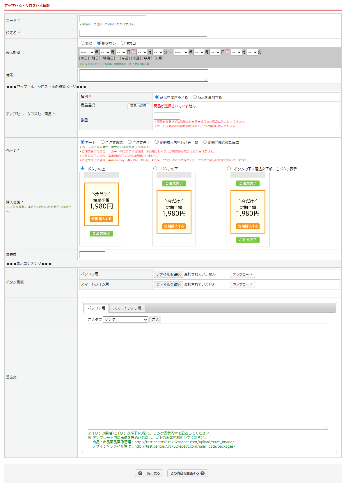Viewport: 346px width, 489px height.
Task: Go back with '一覧に戻る' button
Action: tap(149, 473)
